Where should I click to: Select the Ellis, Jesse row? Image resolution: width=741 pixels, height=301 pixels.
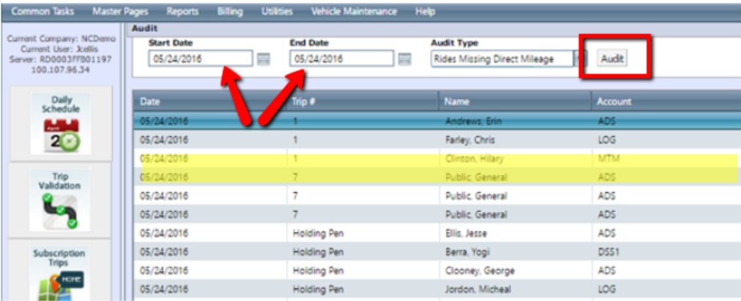437,233
